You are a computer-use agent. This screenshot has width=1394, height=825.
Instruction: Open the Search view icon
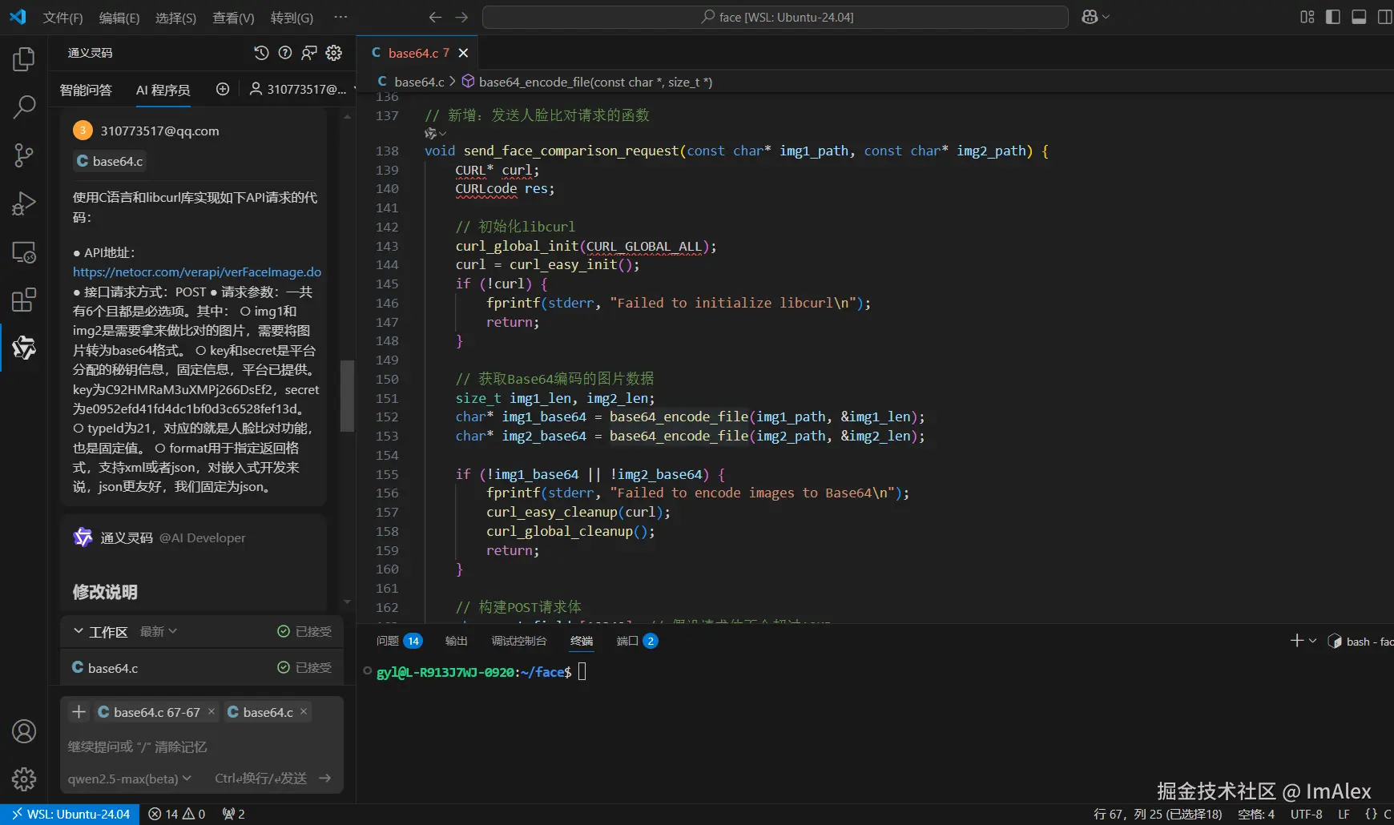click(x=24, y=107)
